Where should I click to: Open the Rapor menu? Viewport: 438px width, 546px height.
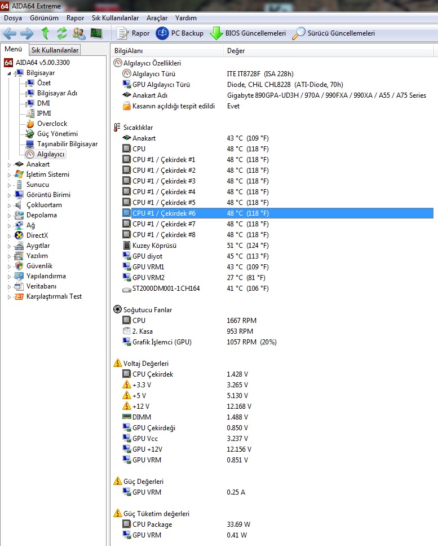[75, 18]
